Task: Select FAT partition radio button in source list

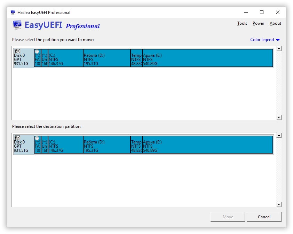Action: (37, 52)
